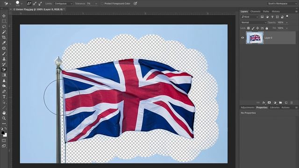299x168 pixels.
Task: Open the Limits Contiguous dropdown
Action: click(x=64, y=4)
